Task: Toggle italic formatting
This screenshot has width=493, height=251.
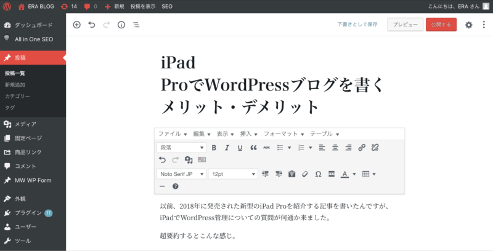Action: coord(227,148)
